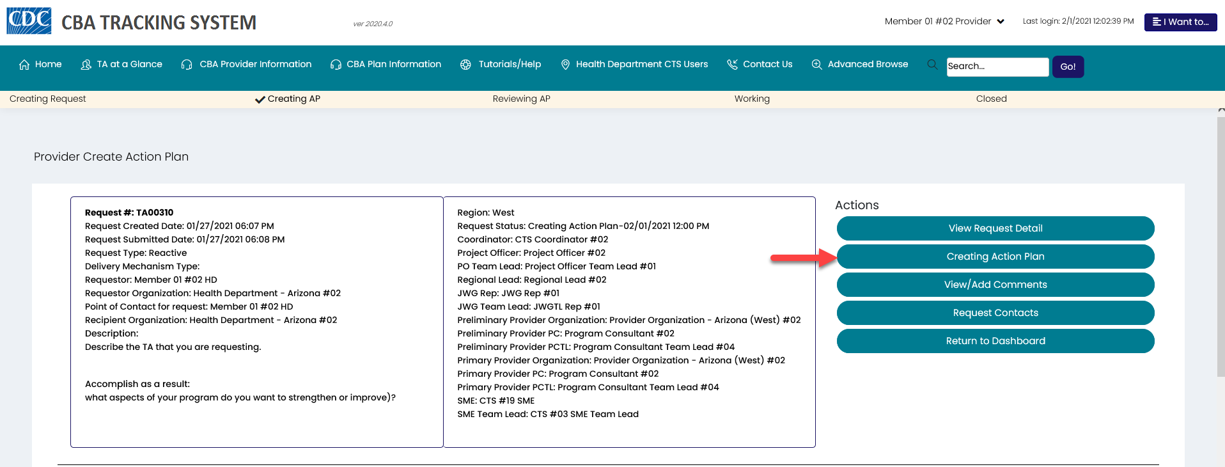
Task: Select the Reviewing AP progress step
Action: click(x=521, y=99)
